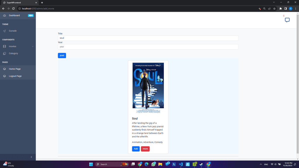Open Steam from the taskbar
The width and height of the screenshot is (299, 168).
tap(201, 164)
